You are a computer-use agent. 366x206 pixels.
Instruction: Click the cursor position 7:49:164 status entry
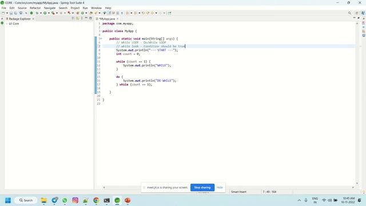pyautogui.click(x=269, y=192)
